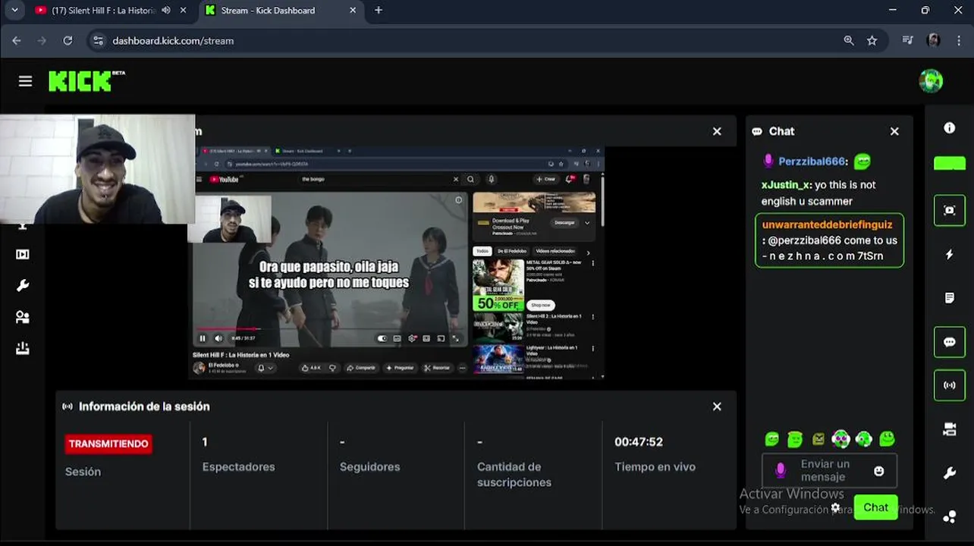974x546 pixels.
Task: Open the right sidebar wrench icon
Action: pyautogui.click(x=949, y=473)
